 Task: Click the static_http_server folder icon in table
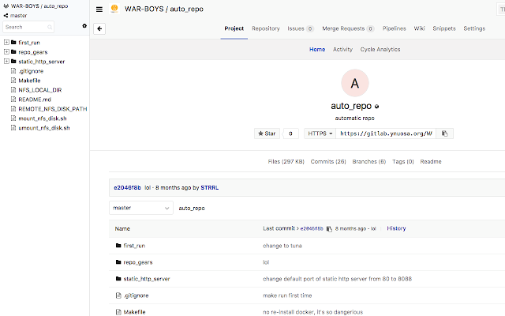118,279
